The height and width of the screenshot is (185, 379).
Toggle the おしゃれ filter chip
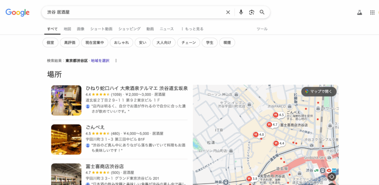click(x=121, y=43)
